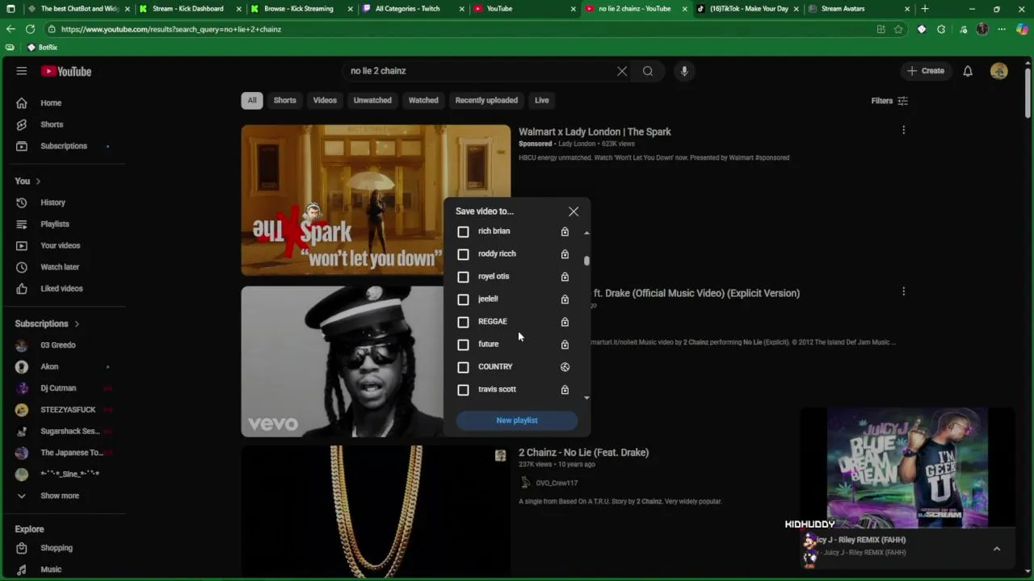The image size is (1034, 581).
Task: Select the Recently uploaded filter chip
Action: [486, 101]
